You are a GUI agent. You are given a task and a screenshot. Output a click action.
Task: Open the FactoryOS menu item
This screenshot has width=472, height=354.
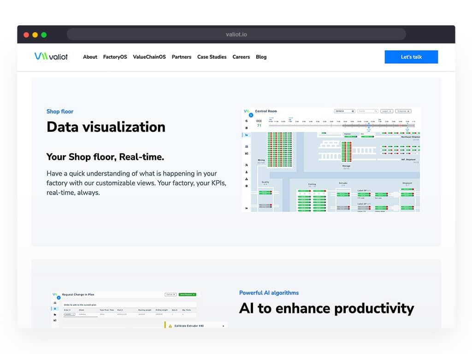[x=115, y=57]
